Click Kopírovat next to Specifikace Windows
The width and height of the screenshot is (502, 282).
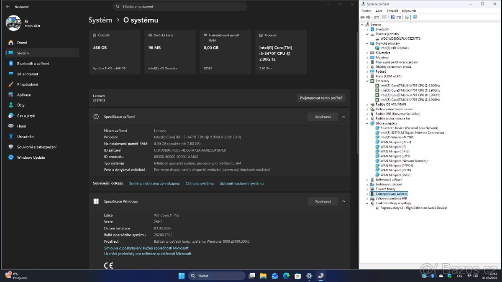pos(322,201)
